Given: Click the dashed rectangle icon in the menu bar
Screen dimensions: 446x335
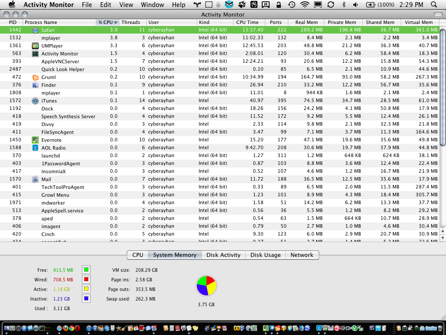Looking at the screenshot, I should pos(209,4).
